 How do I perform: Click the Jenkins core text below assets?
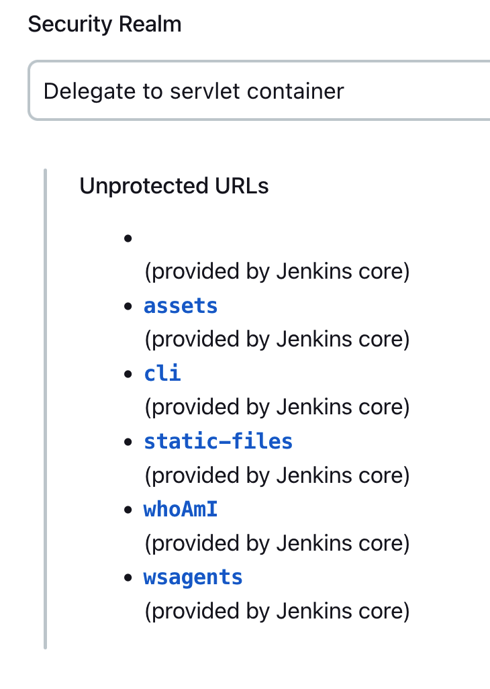277,340
